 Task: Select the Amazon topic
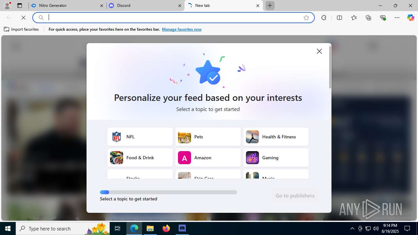coord(208,158)
